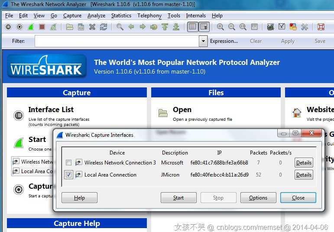Open the Capture menu
The image size is (334, 232).
72,16
